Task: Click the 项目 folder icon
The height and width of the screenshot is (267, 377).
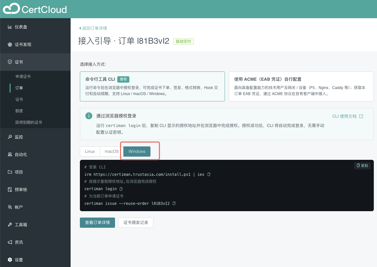Action: (10, 172)
